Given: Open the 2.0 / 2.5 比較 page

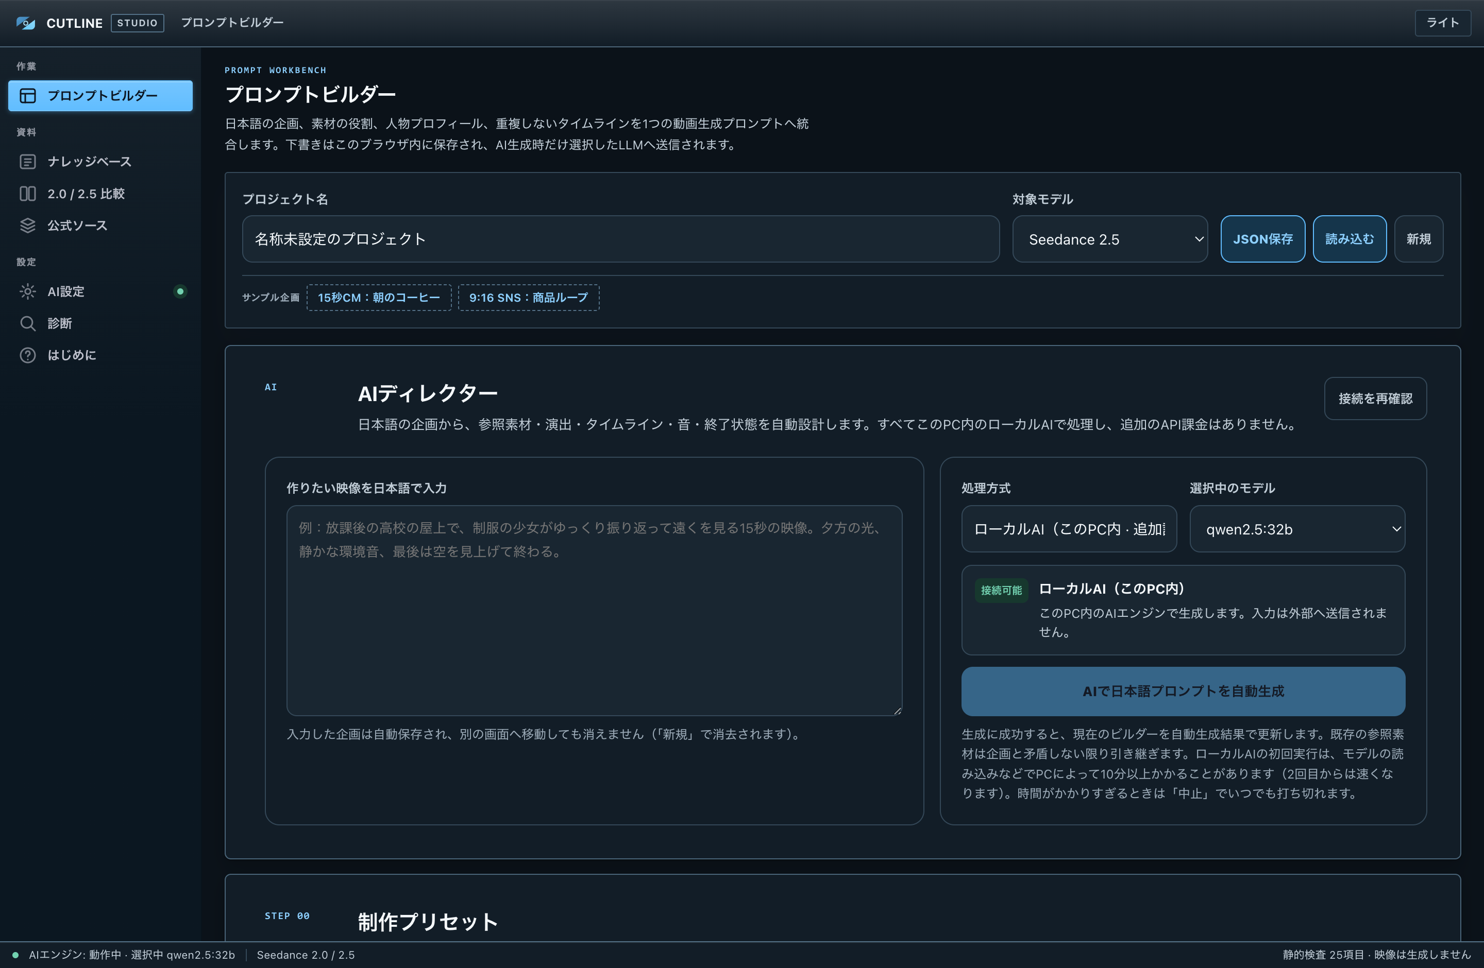Looking at the screenshot, I should click(100, 194).
